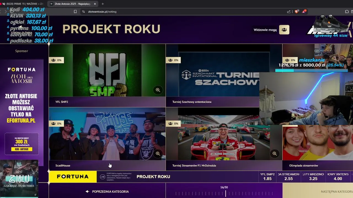The height and width of the screenshot is (198, 353).
Task: Click the 300 zł freebet KOD: ANTOSIE promo
Action: [22, 144]
